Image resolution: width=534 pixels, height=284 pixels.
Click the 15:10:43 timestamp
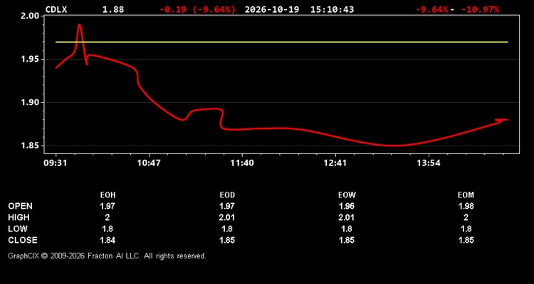(332, 9)
